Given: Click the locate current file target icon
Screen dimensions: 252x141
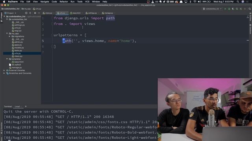Looking at the screenshot, I should click(x=26, y=13).
